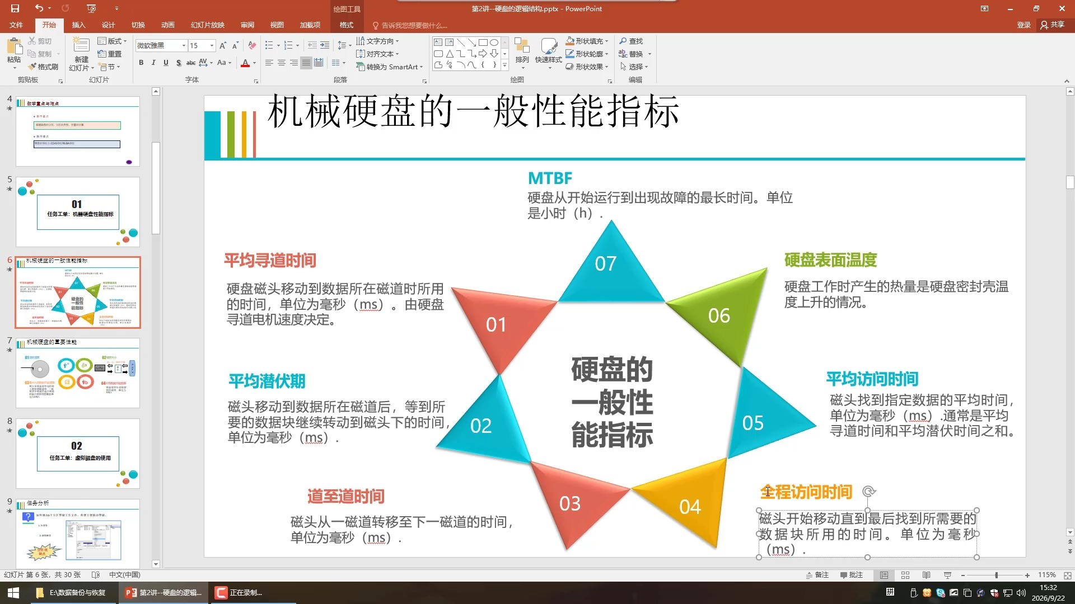Select slide 7 thumbnail
This screenshot has height=604, width=1075.
coord(78,372)
